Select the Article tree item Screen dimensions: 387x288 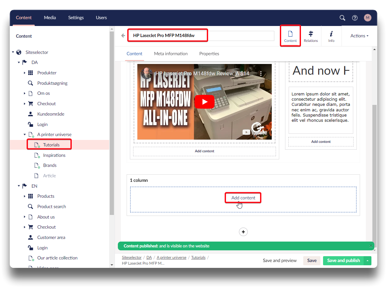click(49, 176)
